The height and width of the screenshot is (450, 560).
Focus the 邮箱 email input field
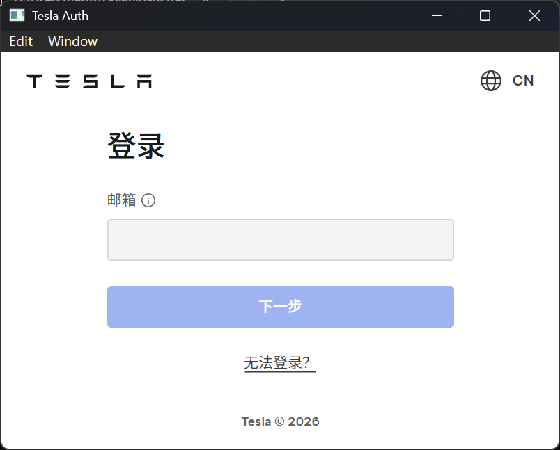coord(281,240)
